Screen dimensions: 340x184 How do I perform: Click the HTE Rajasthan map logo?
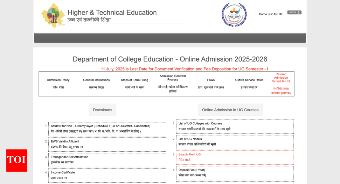click(x=53, y=16)
